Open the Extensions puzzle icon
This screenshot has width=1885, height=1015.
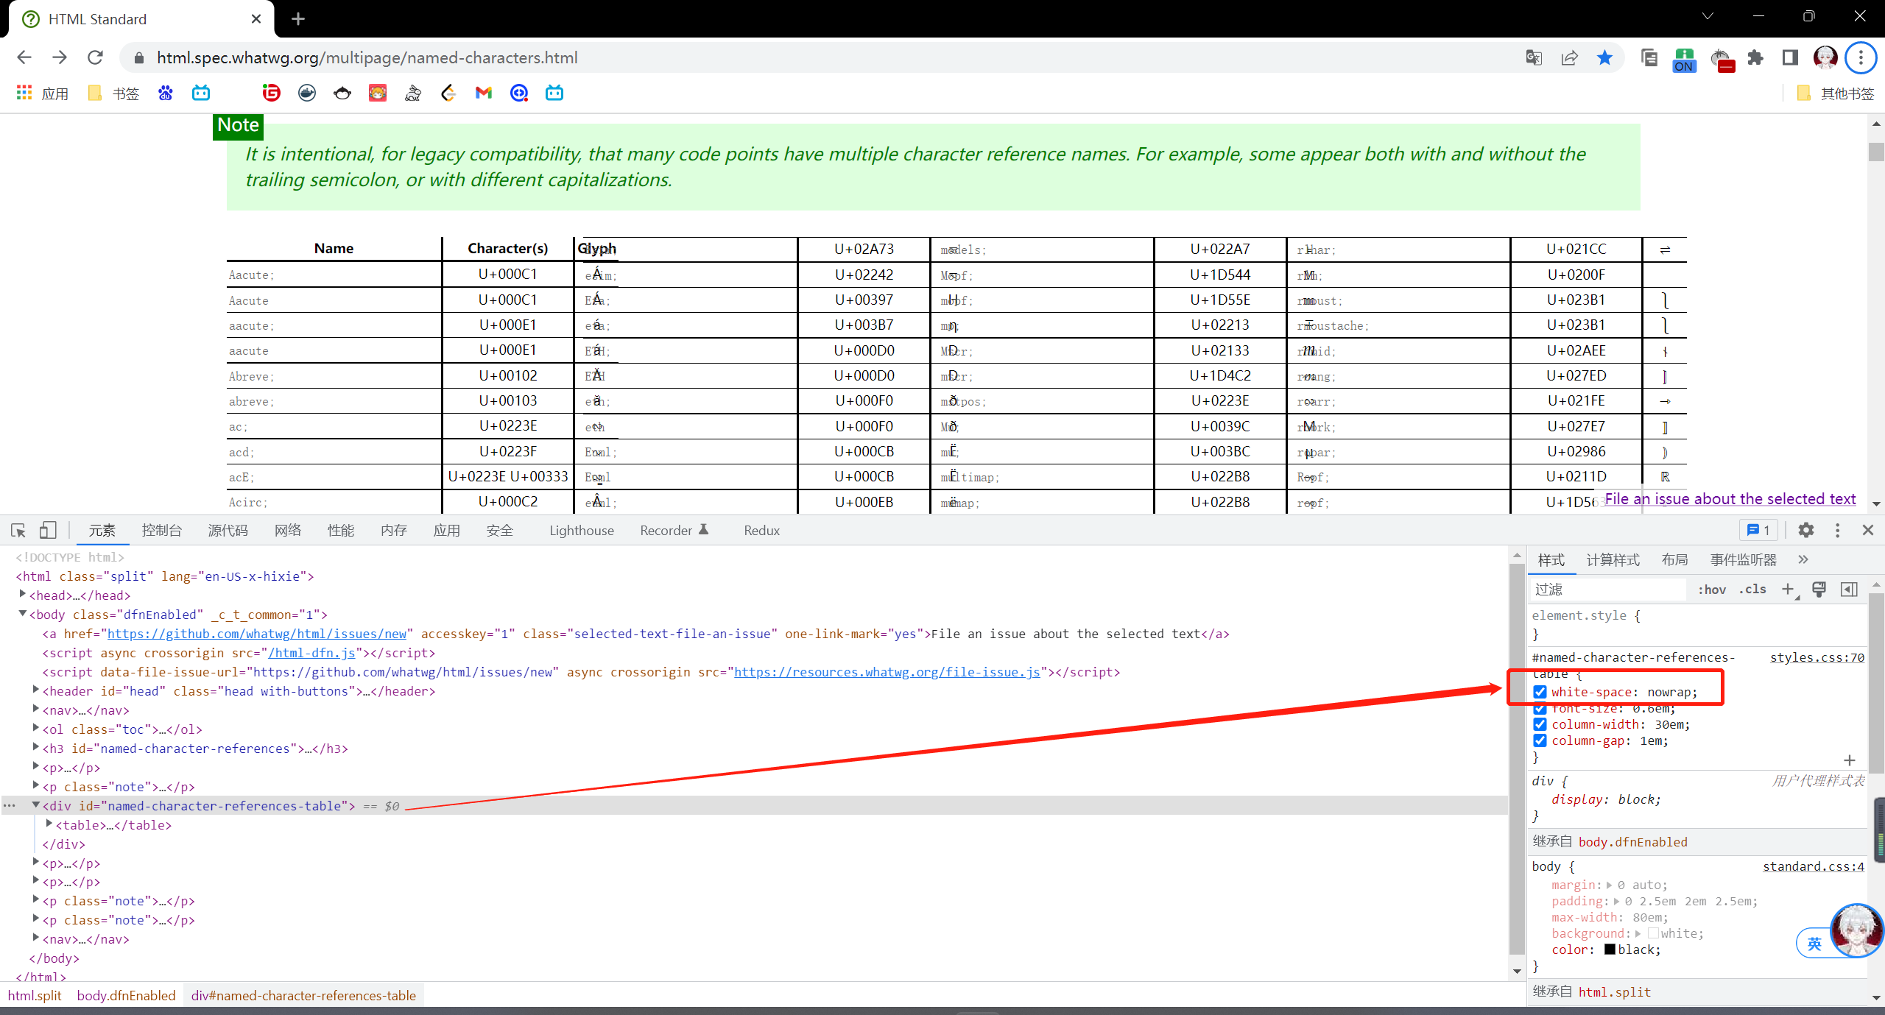1755,57
